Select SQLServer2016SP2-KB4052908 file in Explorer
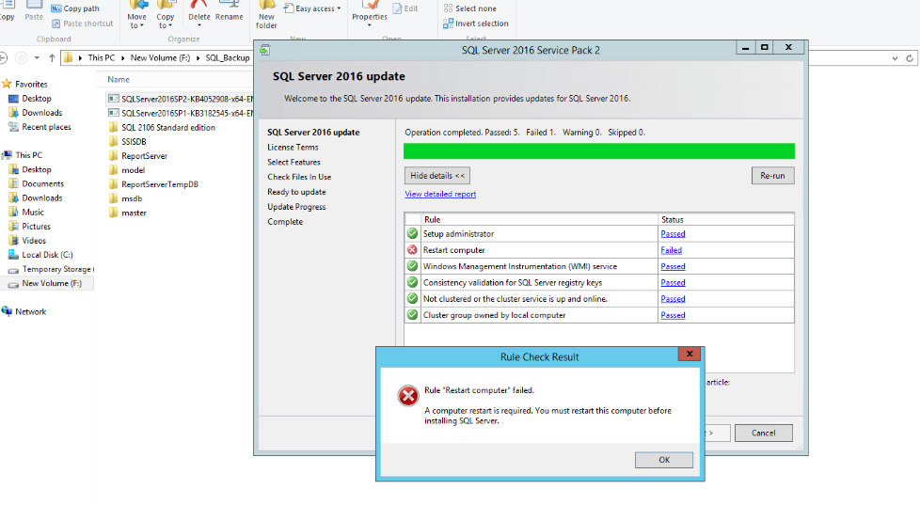920x505 pixels. click(x=181, y=99)
